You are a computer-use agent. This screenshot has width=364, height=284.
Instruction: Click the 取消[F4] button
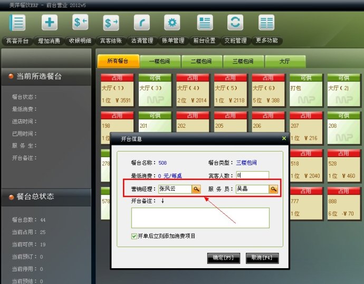262,258
